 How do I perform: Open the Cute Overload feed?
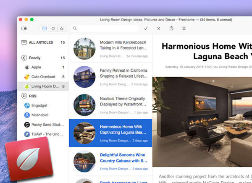coord(43,77)
